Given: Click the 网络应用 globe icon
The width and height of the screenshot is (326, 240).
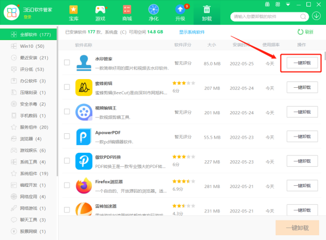Looking at the screenshot, I should coord(14,197).
